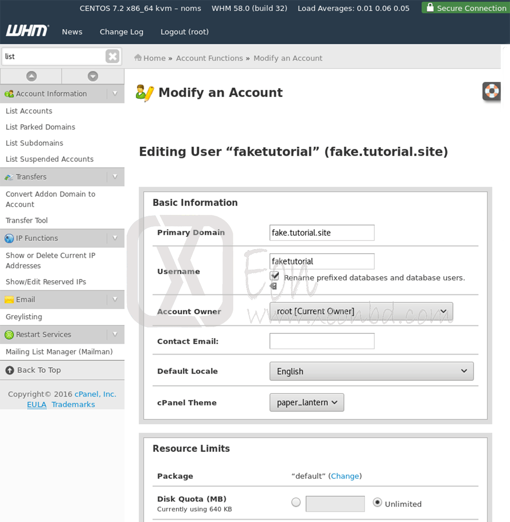This screenshot has height=522, width=510.
Task: Select the custom Disk Quota radio button
Action: coord(296,502)
